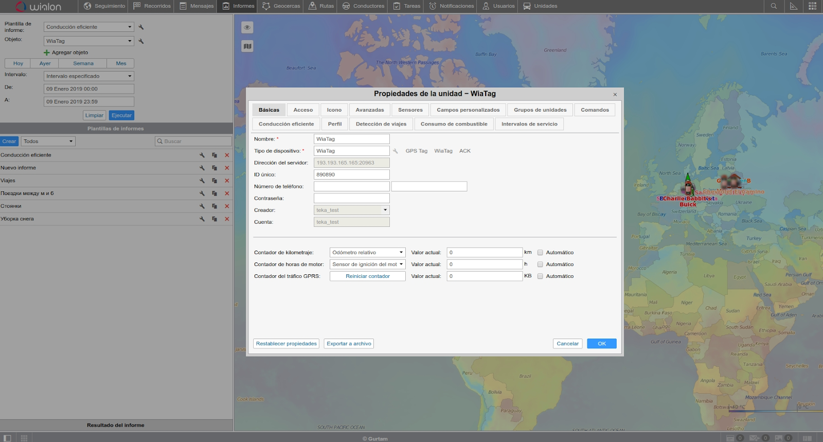Image resolution: width=823 pixels, height=442 pixels.
Task: Delete the Viajes report template
Action: [227, 181]
